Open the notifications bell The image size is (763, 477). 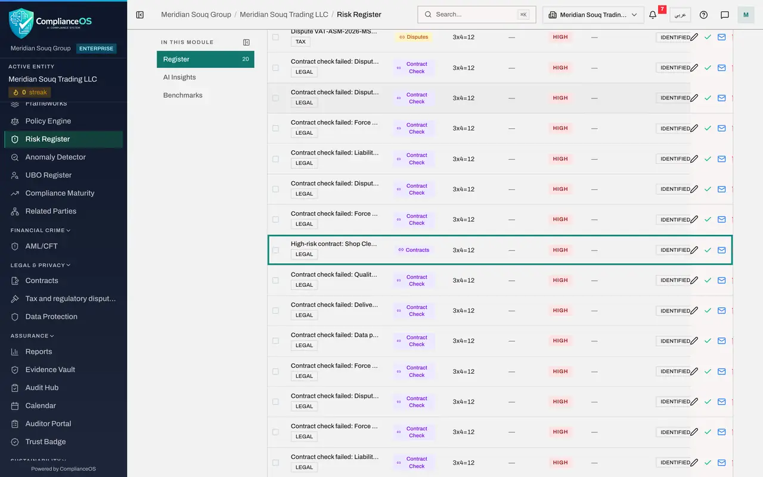coord(653,15)
